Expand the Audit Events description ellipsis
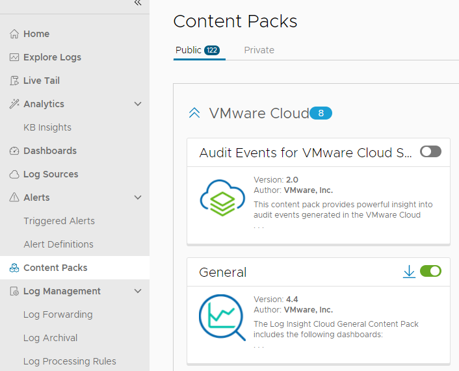 coord(259,227)
